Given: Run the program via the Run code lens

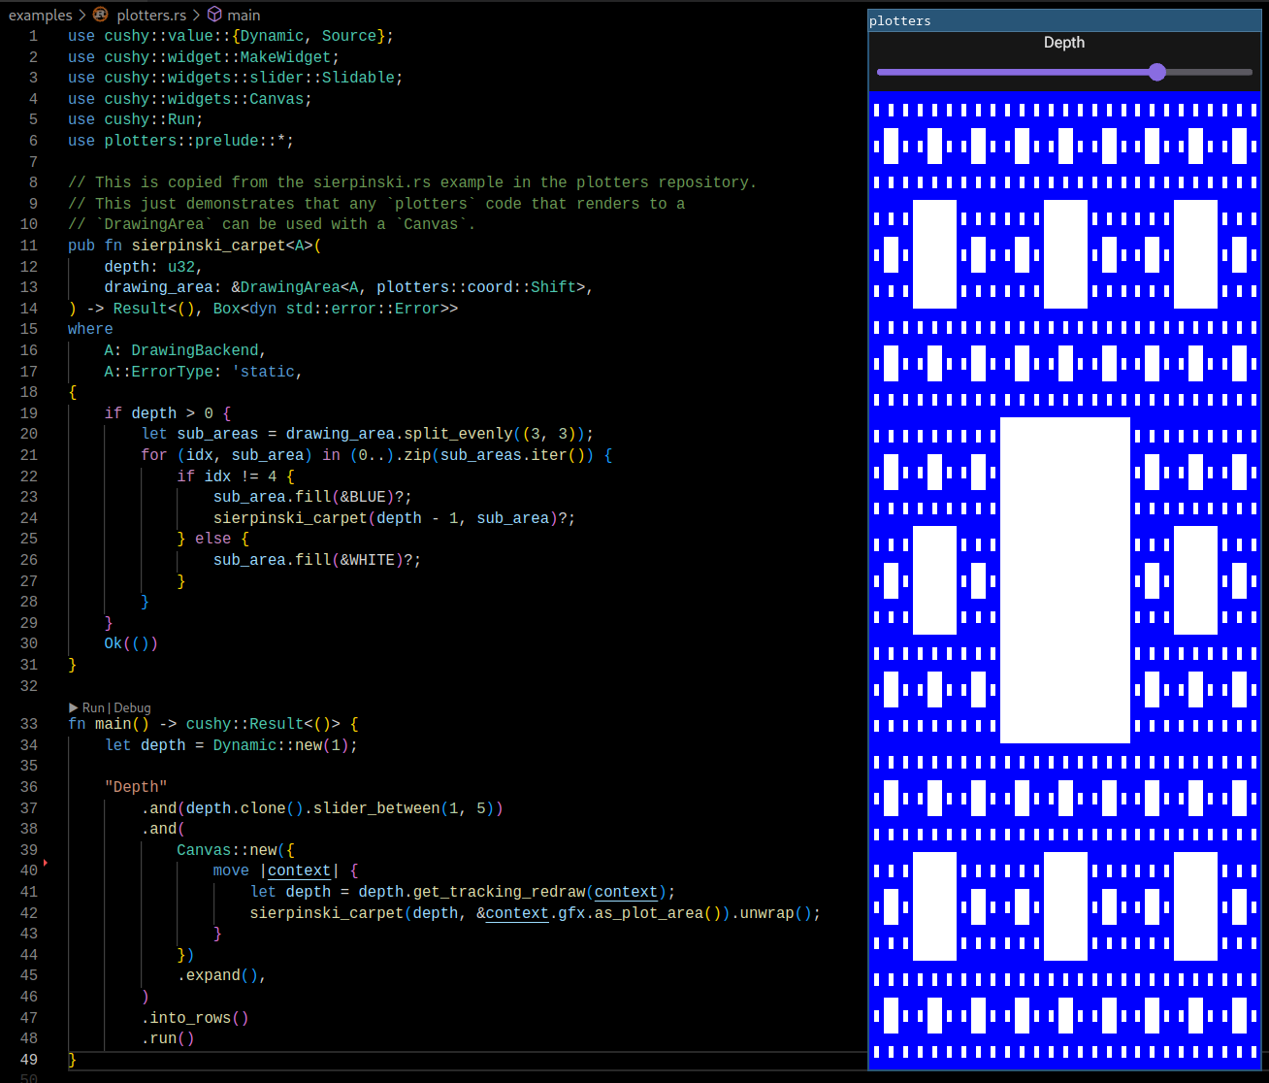Looking at the screenshot, I should pos(94,707).
